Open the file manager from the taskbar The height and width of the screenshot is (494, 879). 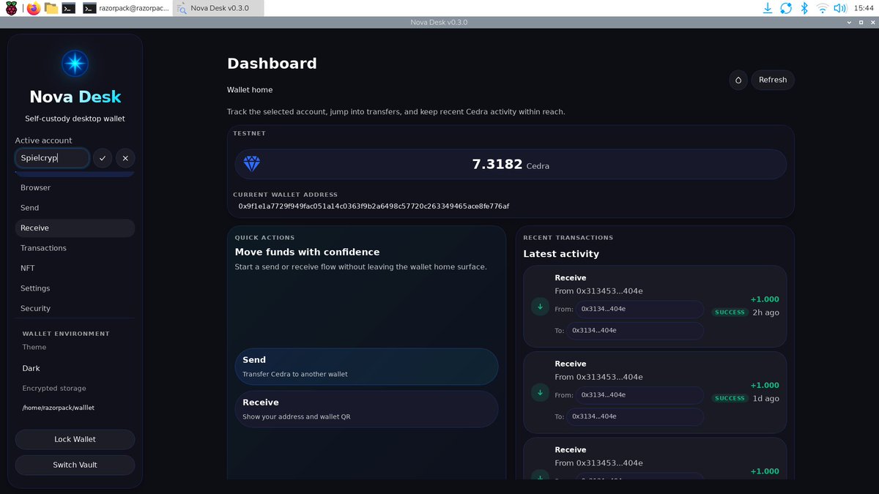[x=51, y=8]
